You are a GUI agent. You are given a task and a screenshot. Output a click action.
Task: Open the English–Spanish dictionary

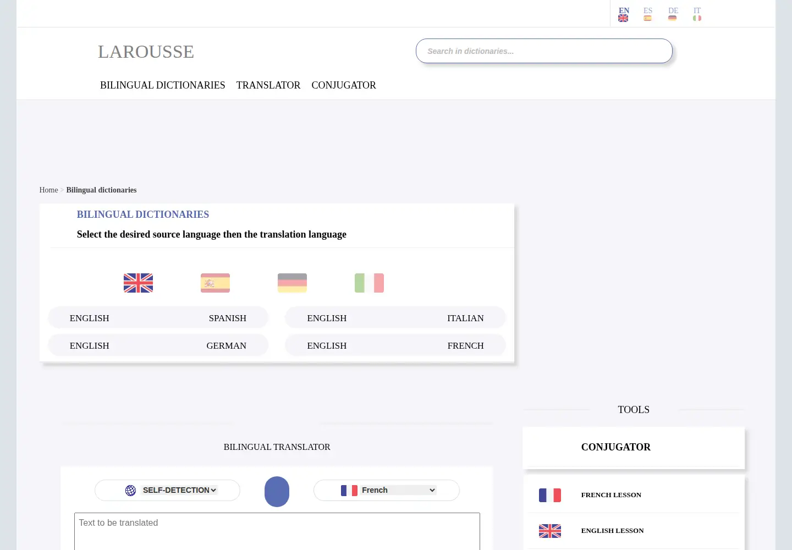click(x=158, y=318)
